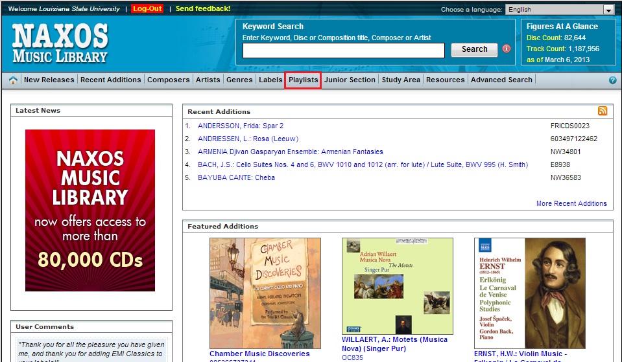
Task: Open Advanced Search
Action: (x=501, y=80)
